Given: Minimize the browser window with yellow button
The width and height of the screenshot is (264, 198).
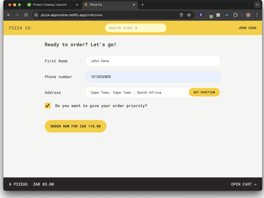Looking at the screenshot, I should click(15, 5).
